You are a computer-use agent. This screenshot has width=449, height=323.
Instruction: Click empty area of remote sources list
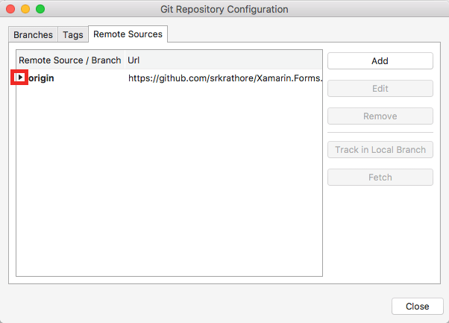tap(169, 186)
